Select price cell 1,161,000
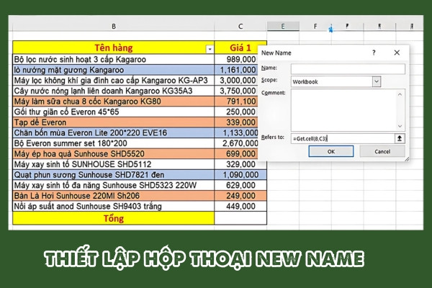432x288 pixels. coord(236,70)
